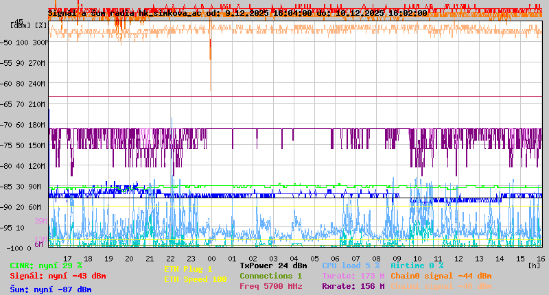
Task: Click the 'CPU load 5 %' legend label
Action: click(351, 265)
